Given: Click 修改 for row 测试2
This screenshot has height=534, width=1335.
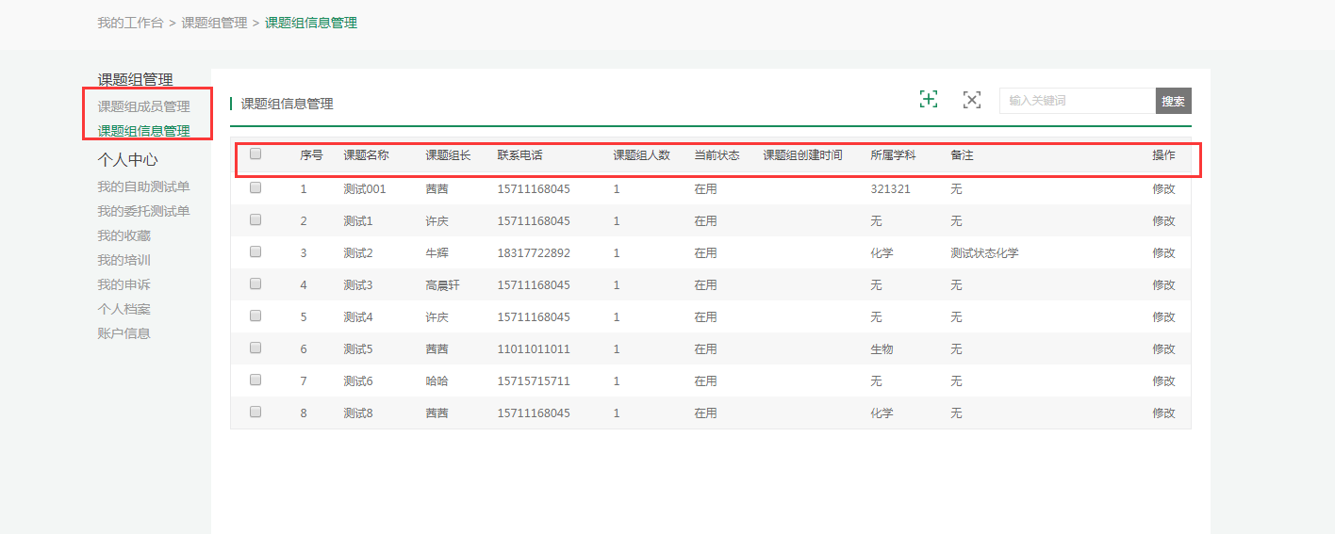Looking at the screenshot, I should [1163, 253].
